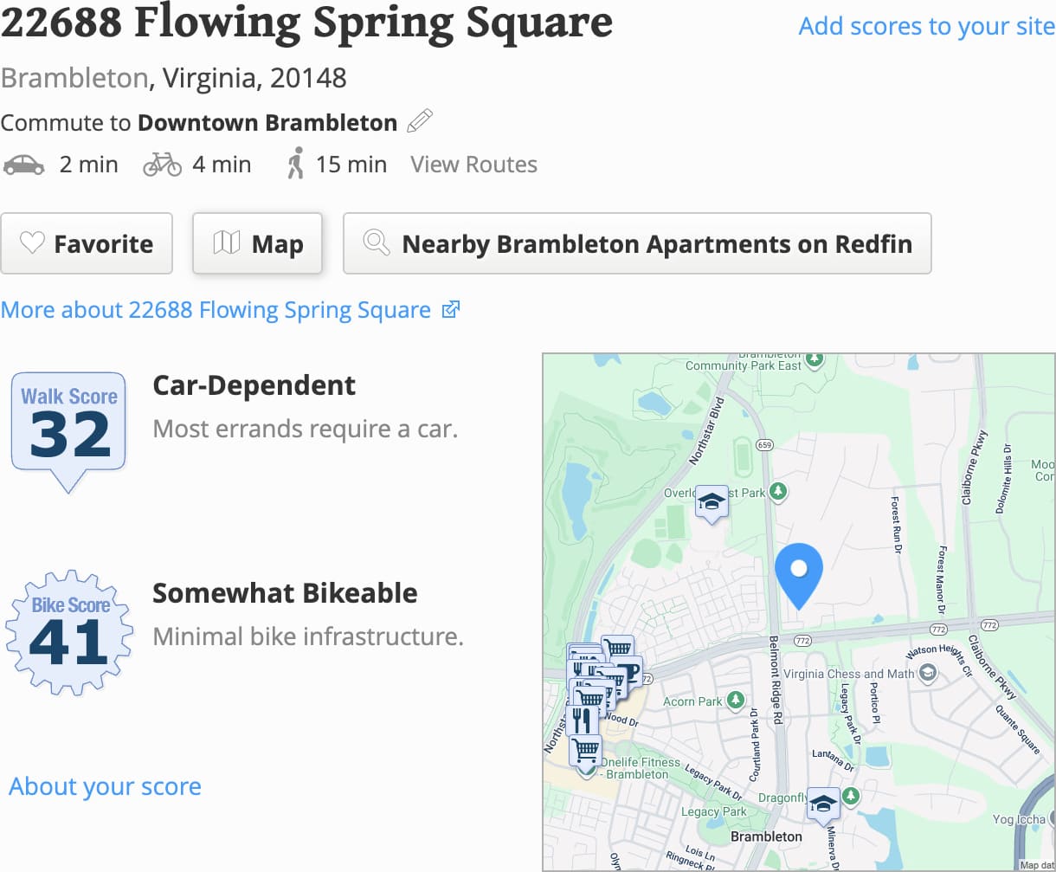Open the Map view button
1056x872 pixels.
(257, 243)
